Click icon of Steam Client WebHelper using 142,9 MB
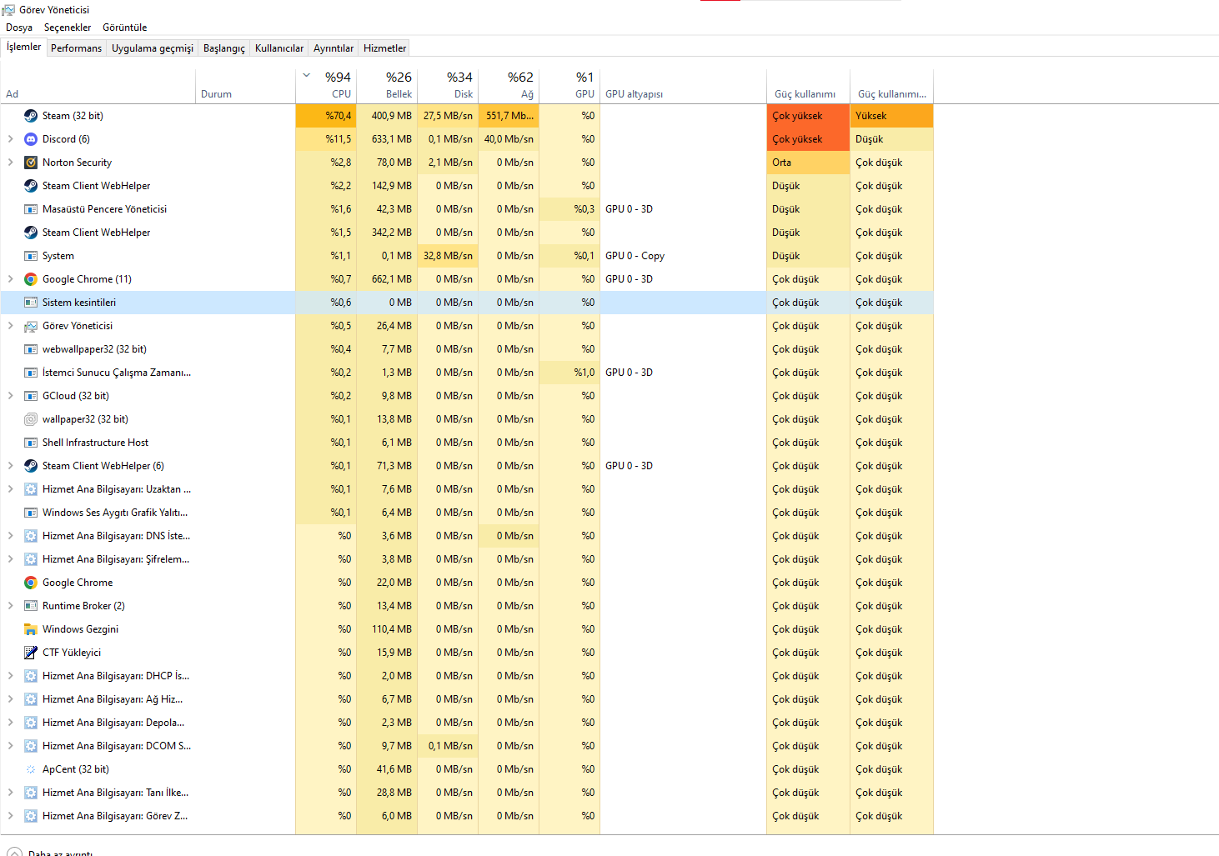1219x856 pixels. [31, 186]
